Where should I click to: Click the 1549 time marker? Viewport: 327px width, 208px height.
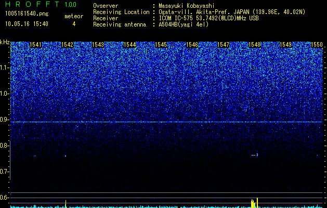pos(285,45)
